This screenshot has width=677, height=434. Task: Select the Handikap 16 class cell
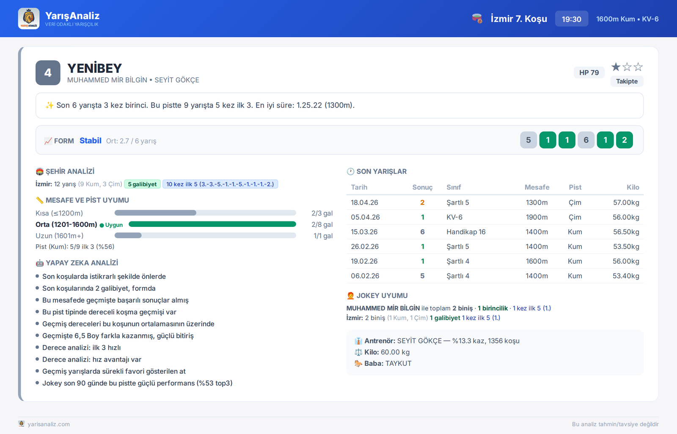[x=466, y=232]
